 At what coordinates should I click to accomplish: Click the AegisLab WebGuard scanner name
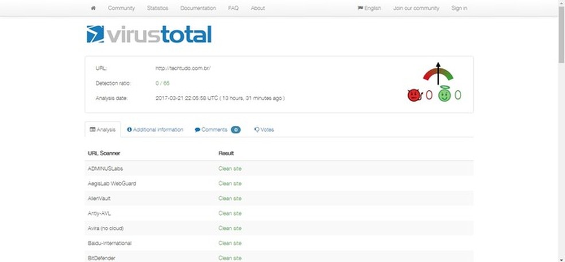point(112,183)
